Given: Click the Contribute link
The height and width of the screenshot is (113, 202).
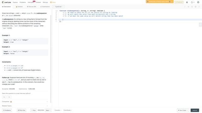Looking at the screenshot, I should coord(67,110).
